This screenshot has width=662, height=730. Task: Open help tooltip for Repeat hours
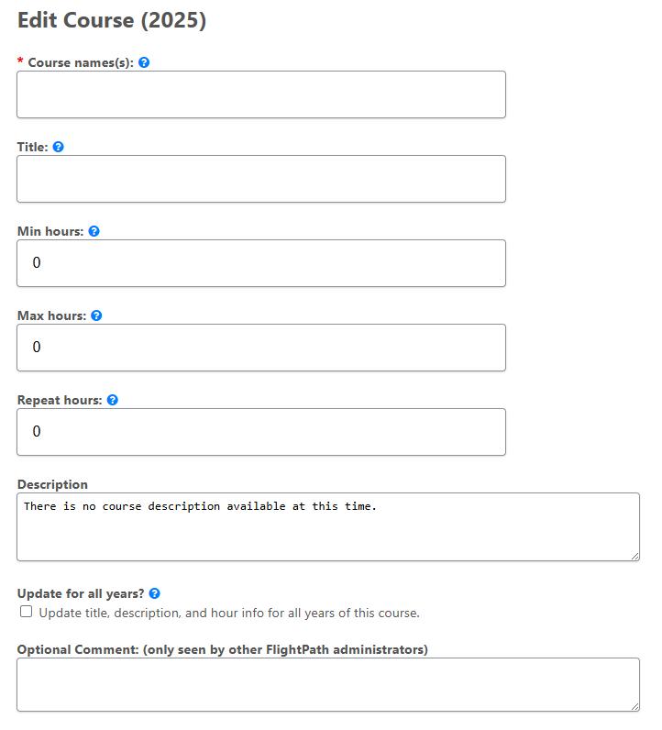113,401
